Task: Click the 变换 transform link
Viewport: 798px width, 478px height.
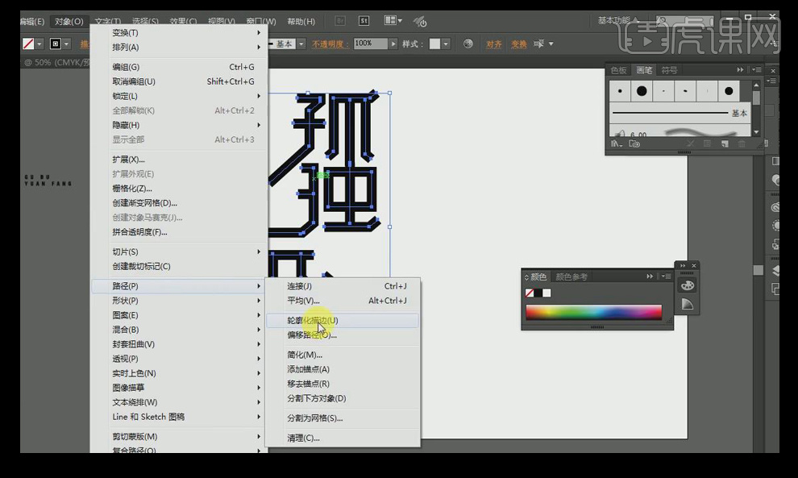Action: point(518,44)
